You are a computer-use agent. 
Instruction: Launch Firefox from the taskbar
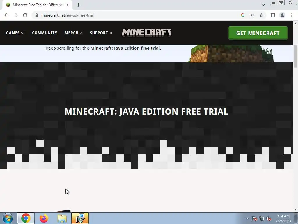[44, 218]
